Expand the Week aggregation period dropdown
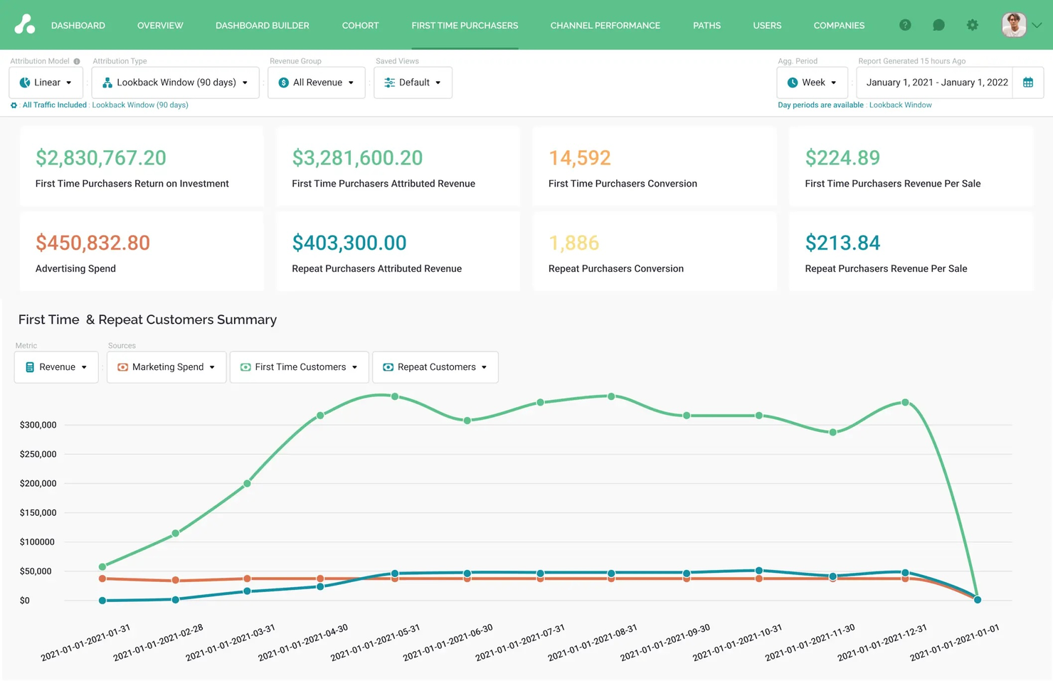This screenshot has width=1053, height=681. pos(812,82)
